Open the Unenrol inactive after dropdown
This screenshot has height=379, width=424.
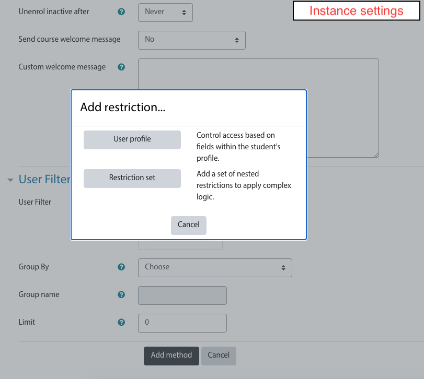(165, 13)
